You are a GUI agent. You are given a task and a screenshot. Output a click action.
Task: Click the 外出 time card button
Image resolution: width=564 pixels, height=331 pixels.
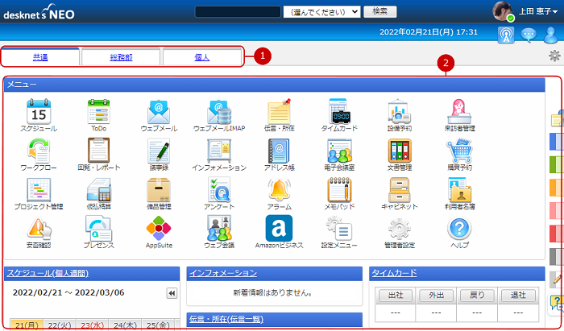pos(436,296)
